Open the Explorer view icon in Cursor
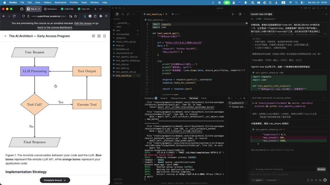Image resolution: width=330 pixels, height=185 pixels. click(117, 14)
